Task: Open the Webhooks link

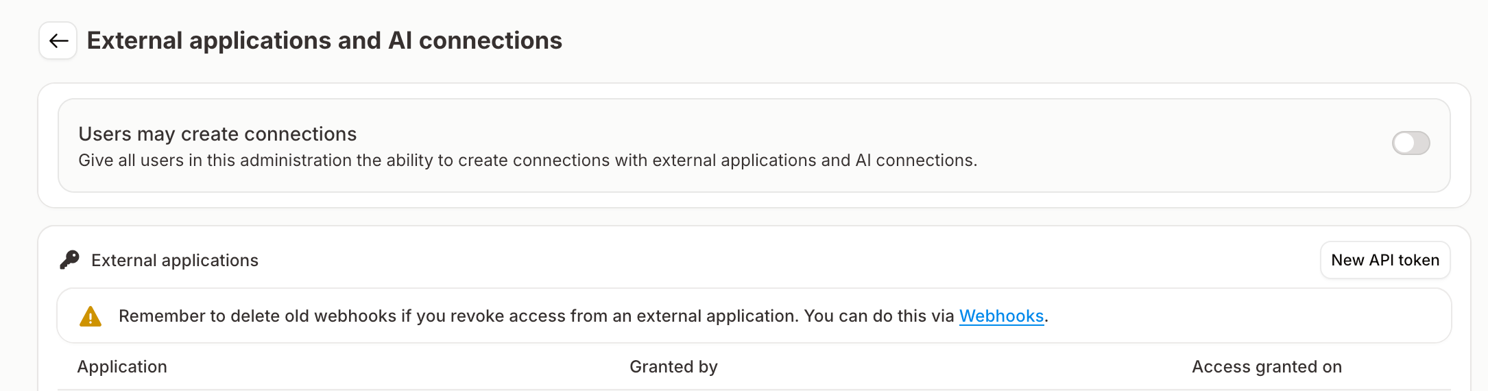Action: [1000, 316]
